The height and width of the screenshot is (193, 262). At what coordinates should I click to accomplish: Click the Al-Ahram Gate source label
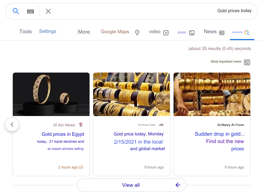(x=147, y=125)
